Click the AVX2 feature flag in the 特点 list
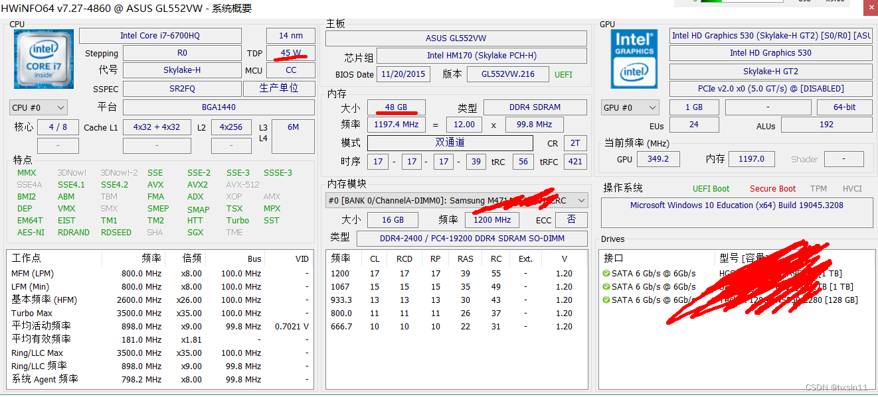Screen dimensions: 878x397 (197, 184)
